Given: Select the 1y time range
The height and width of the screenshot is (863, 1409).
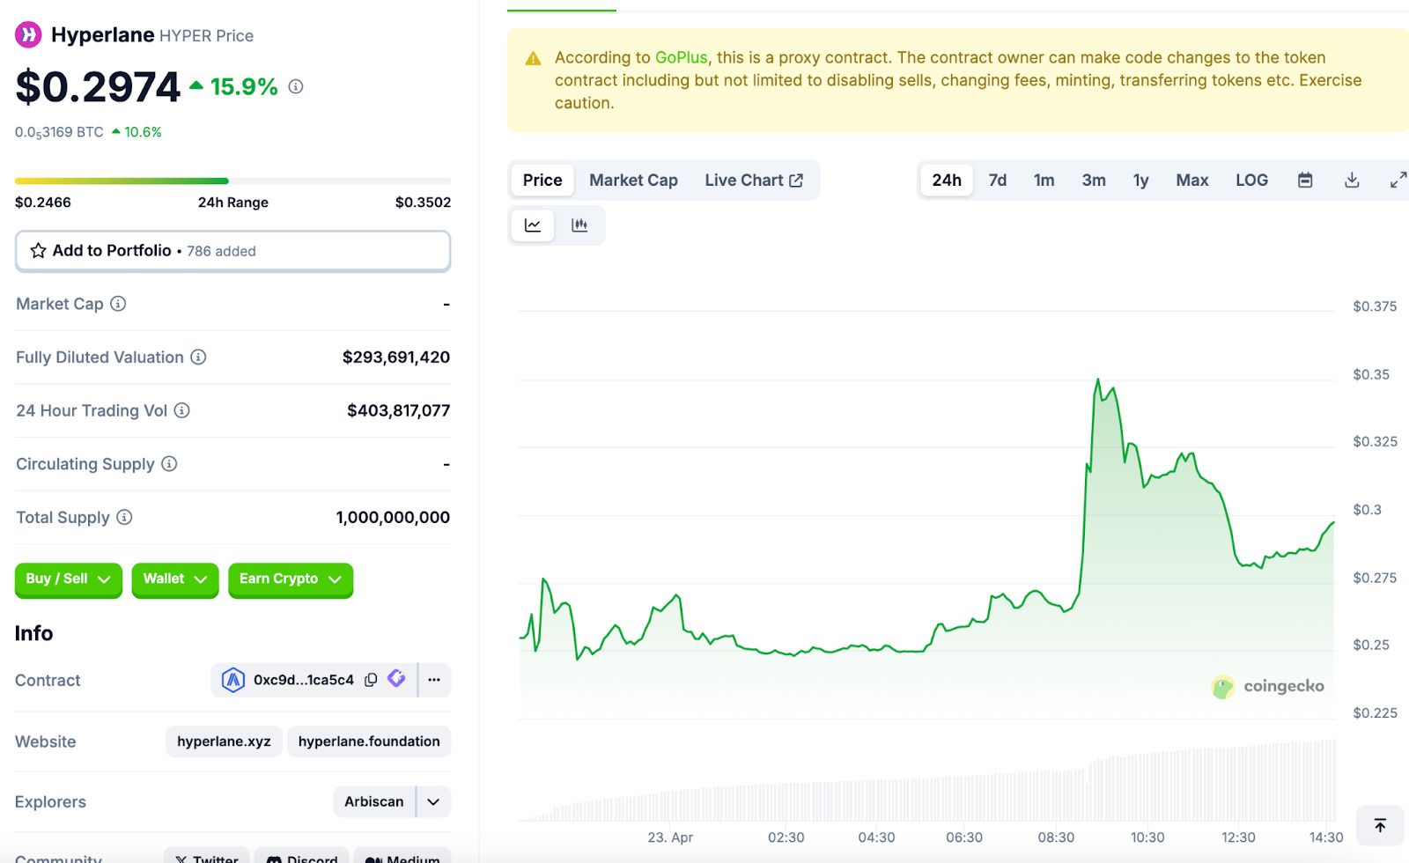Looking at the screenshot, I should point(1140,181).
